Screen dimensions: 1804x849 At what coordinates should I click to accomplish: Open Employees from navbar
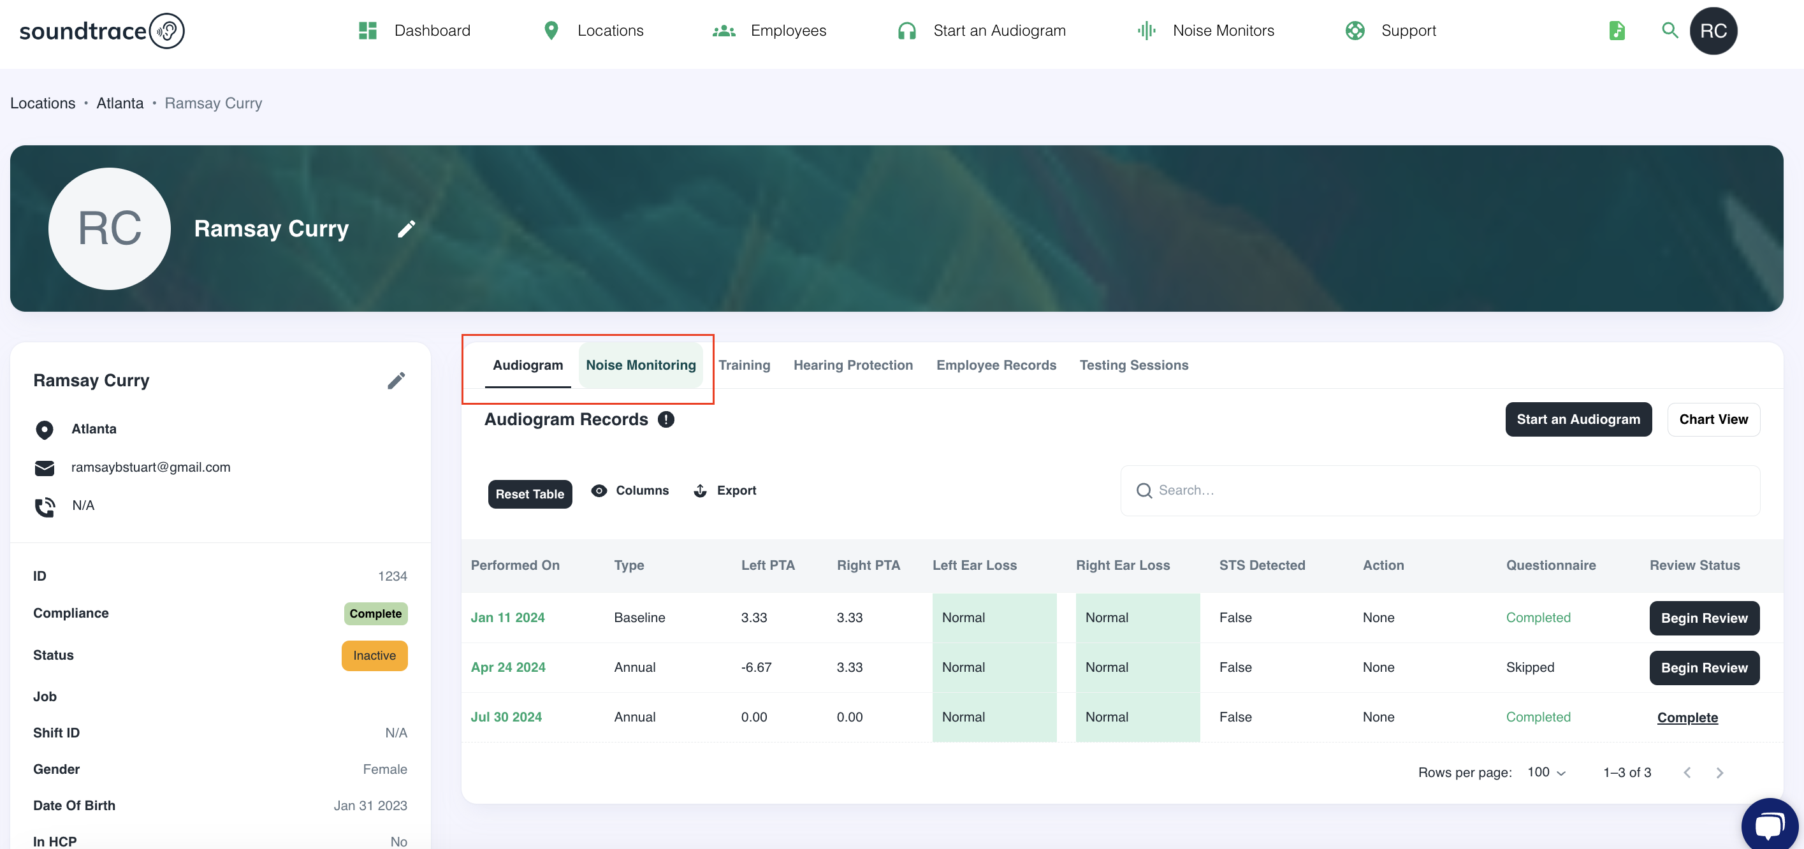[x=789, y=31]
